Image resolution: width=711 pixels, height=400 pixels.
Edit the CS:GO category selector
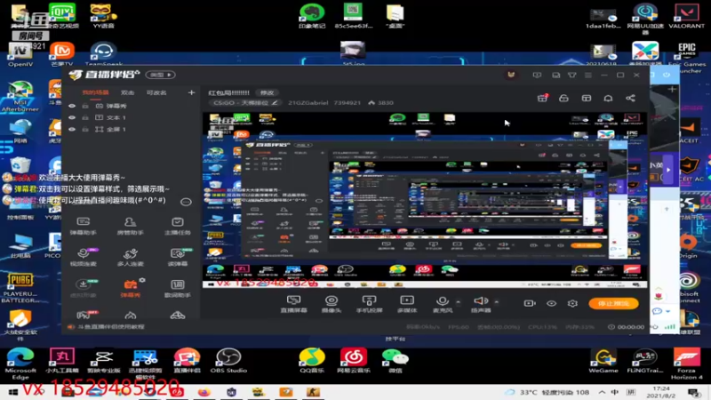click(x=245, y=103)
